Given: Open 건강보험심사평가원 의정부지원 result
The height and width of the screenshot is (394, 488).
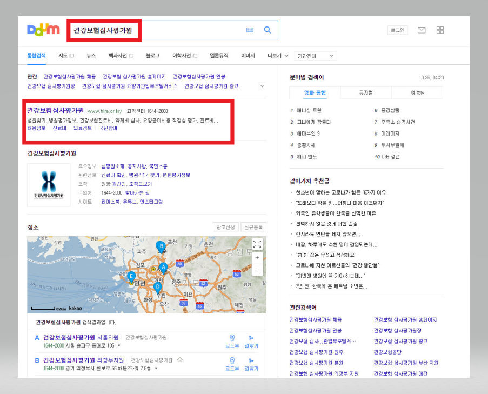Looking at the screenshot, I should (83, 360).
